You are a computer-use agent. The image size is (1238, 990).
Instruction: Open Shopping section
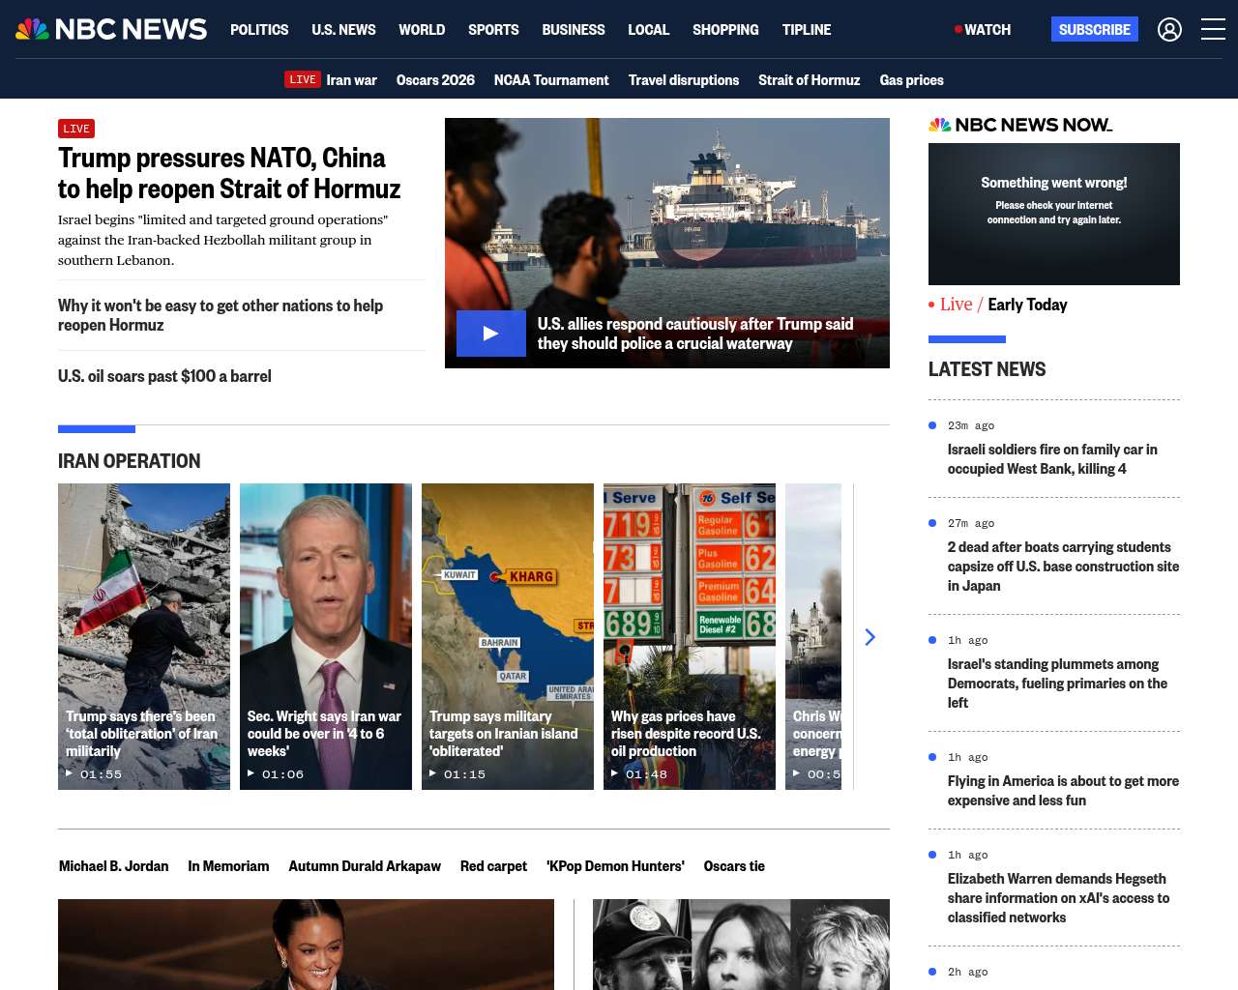(725, 30)
